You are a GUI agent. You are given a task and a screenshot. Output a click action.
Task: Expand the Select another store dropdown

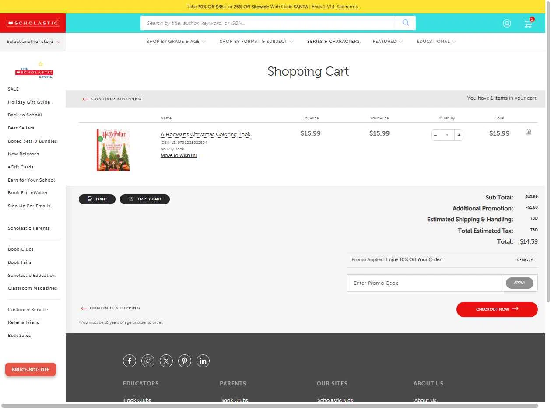click(33, 42)
